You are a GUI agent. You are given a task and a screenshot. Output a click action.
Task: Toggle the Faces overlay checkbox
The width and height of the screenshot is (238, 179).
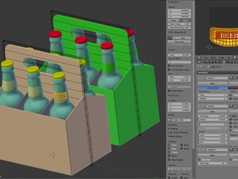coord(169,145)
